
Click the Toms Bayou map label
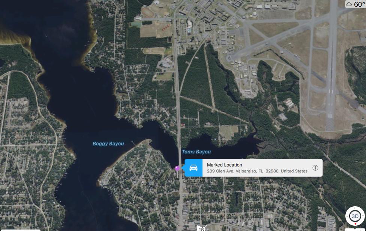[196, 152]
